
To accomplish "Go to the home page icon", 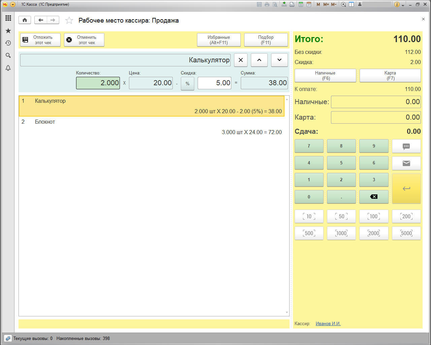I will click(x=25, y=20).
